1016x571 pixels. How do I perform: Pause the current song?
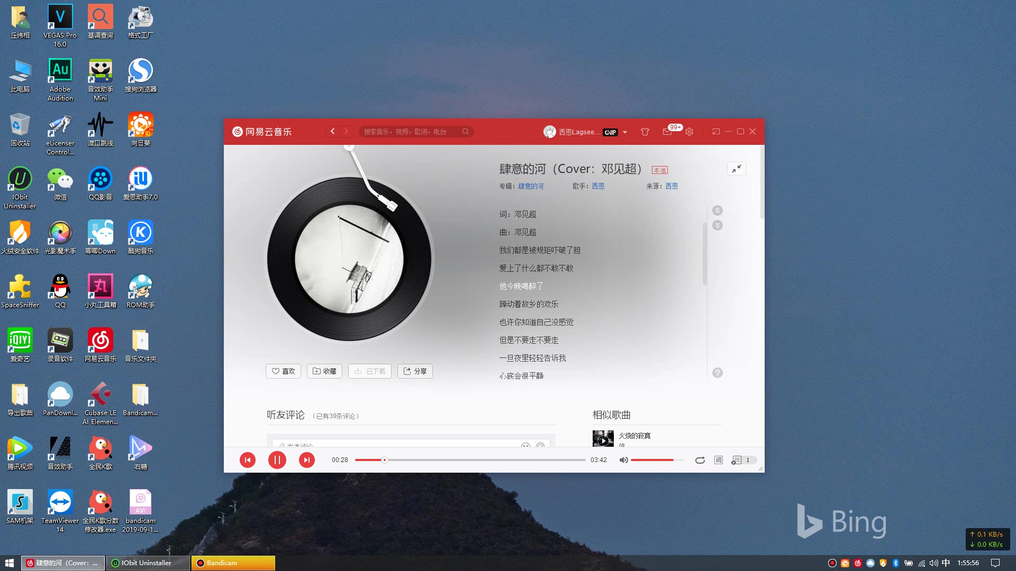click(277, 460)
